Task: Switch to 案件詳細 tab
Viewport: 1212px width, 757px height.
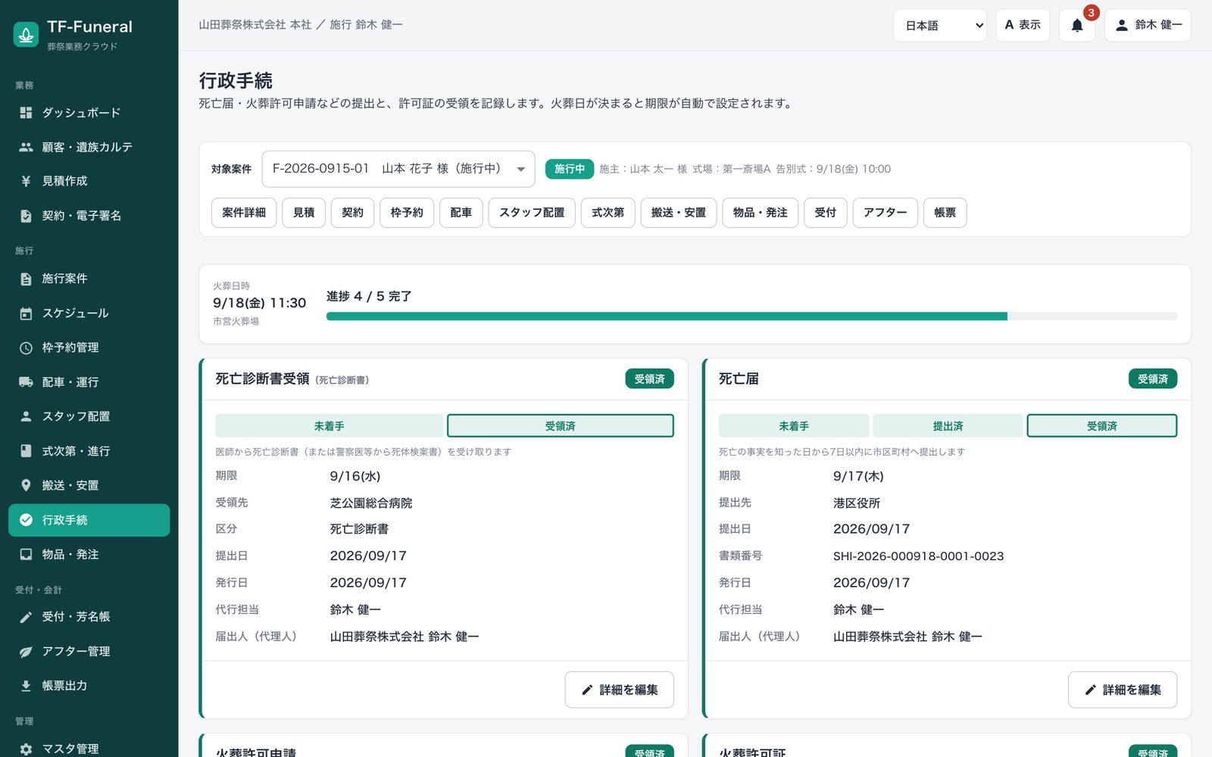Action: (244, 213)
